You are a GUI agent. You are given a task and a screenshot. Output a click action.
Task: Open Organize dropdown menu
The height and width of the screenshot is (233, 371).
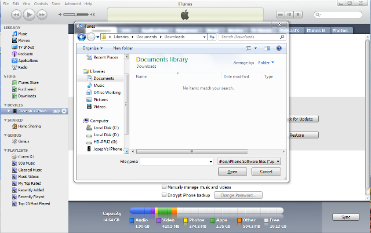pyautogui.click(x=93, y=48)
